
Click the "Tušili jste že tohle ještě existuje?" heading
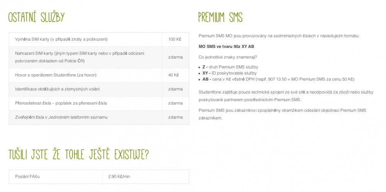click(x=79, y=155)
